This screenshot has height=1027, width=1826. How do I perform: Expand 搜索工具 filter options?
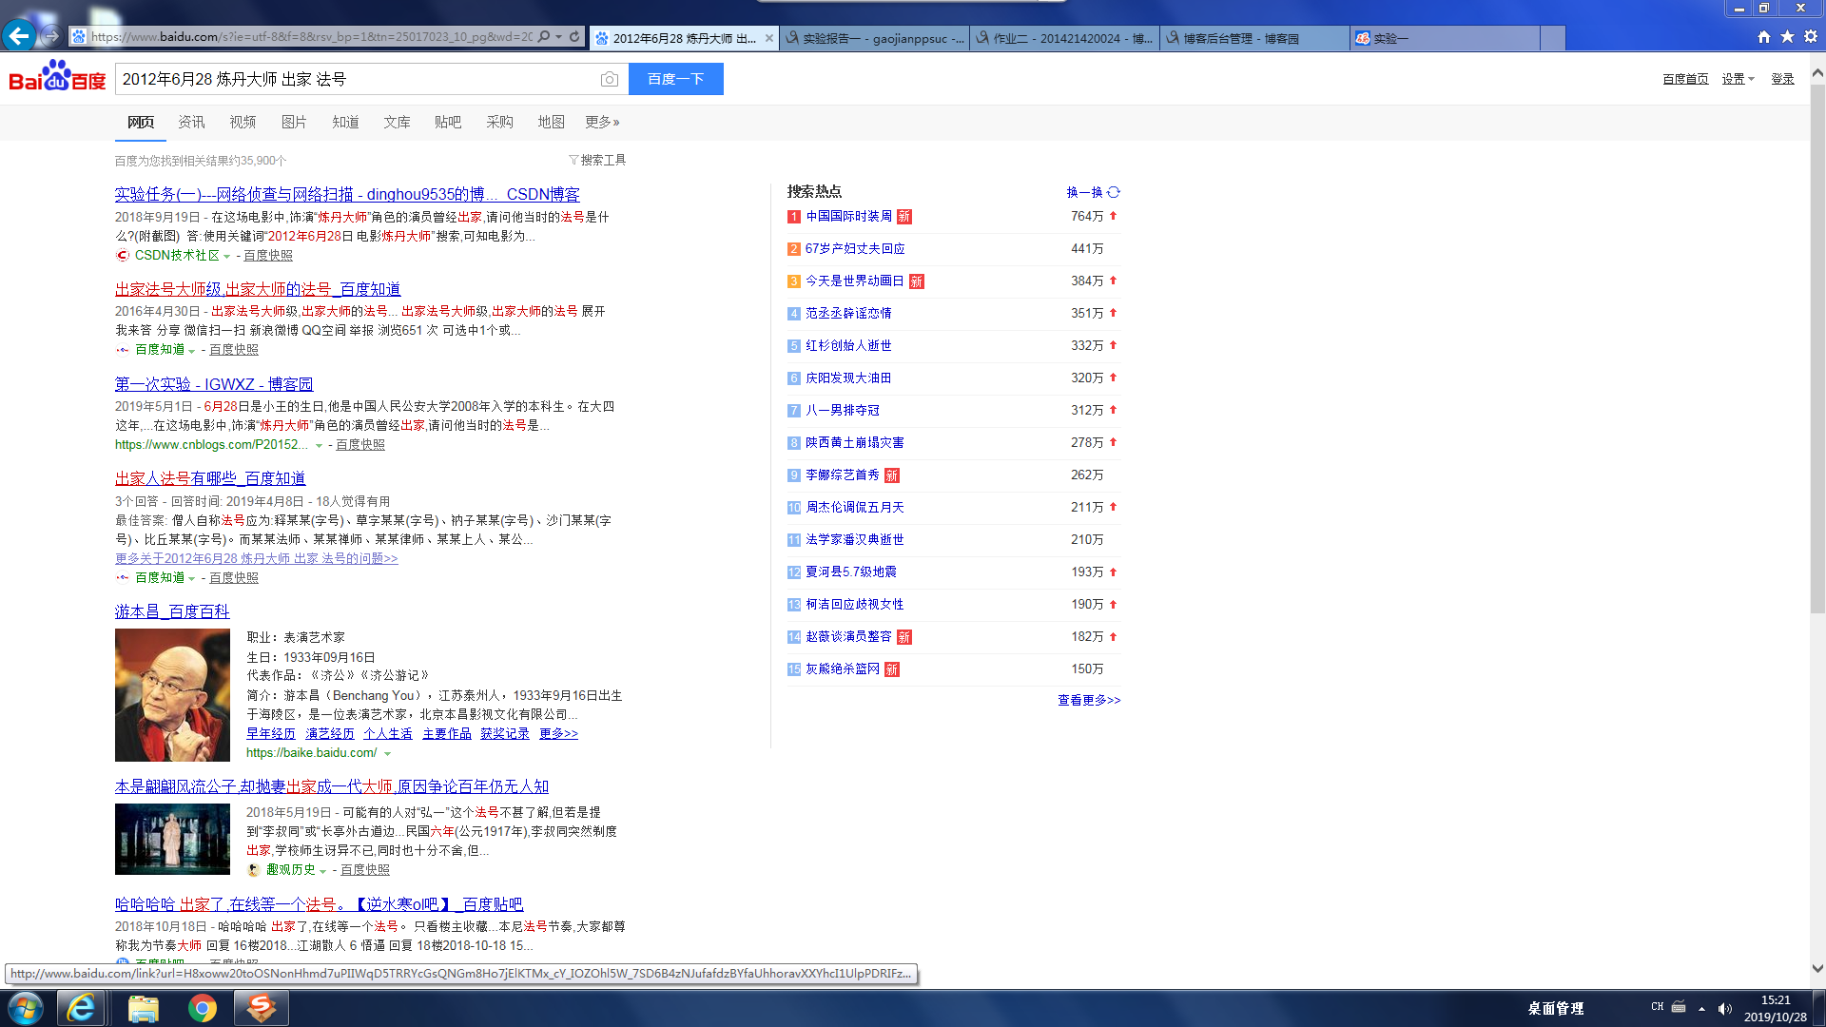[x=597, y=160]
